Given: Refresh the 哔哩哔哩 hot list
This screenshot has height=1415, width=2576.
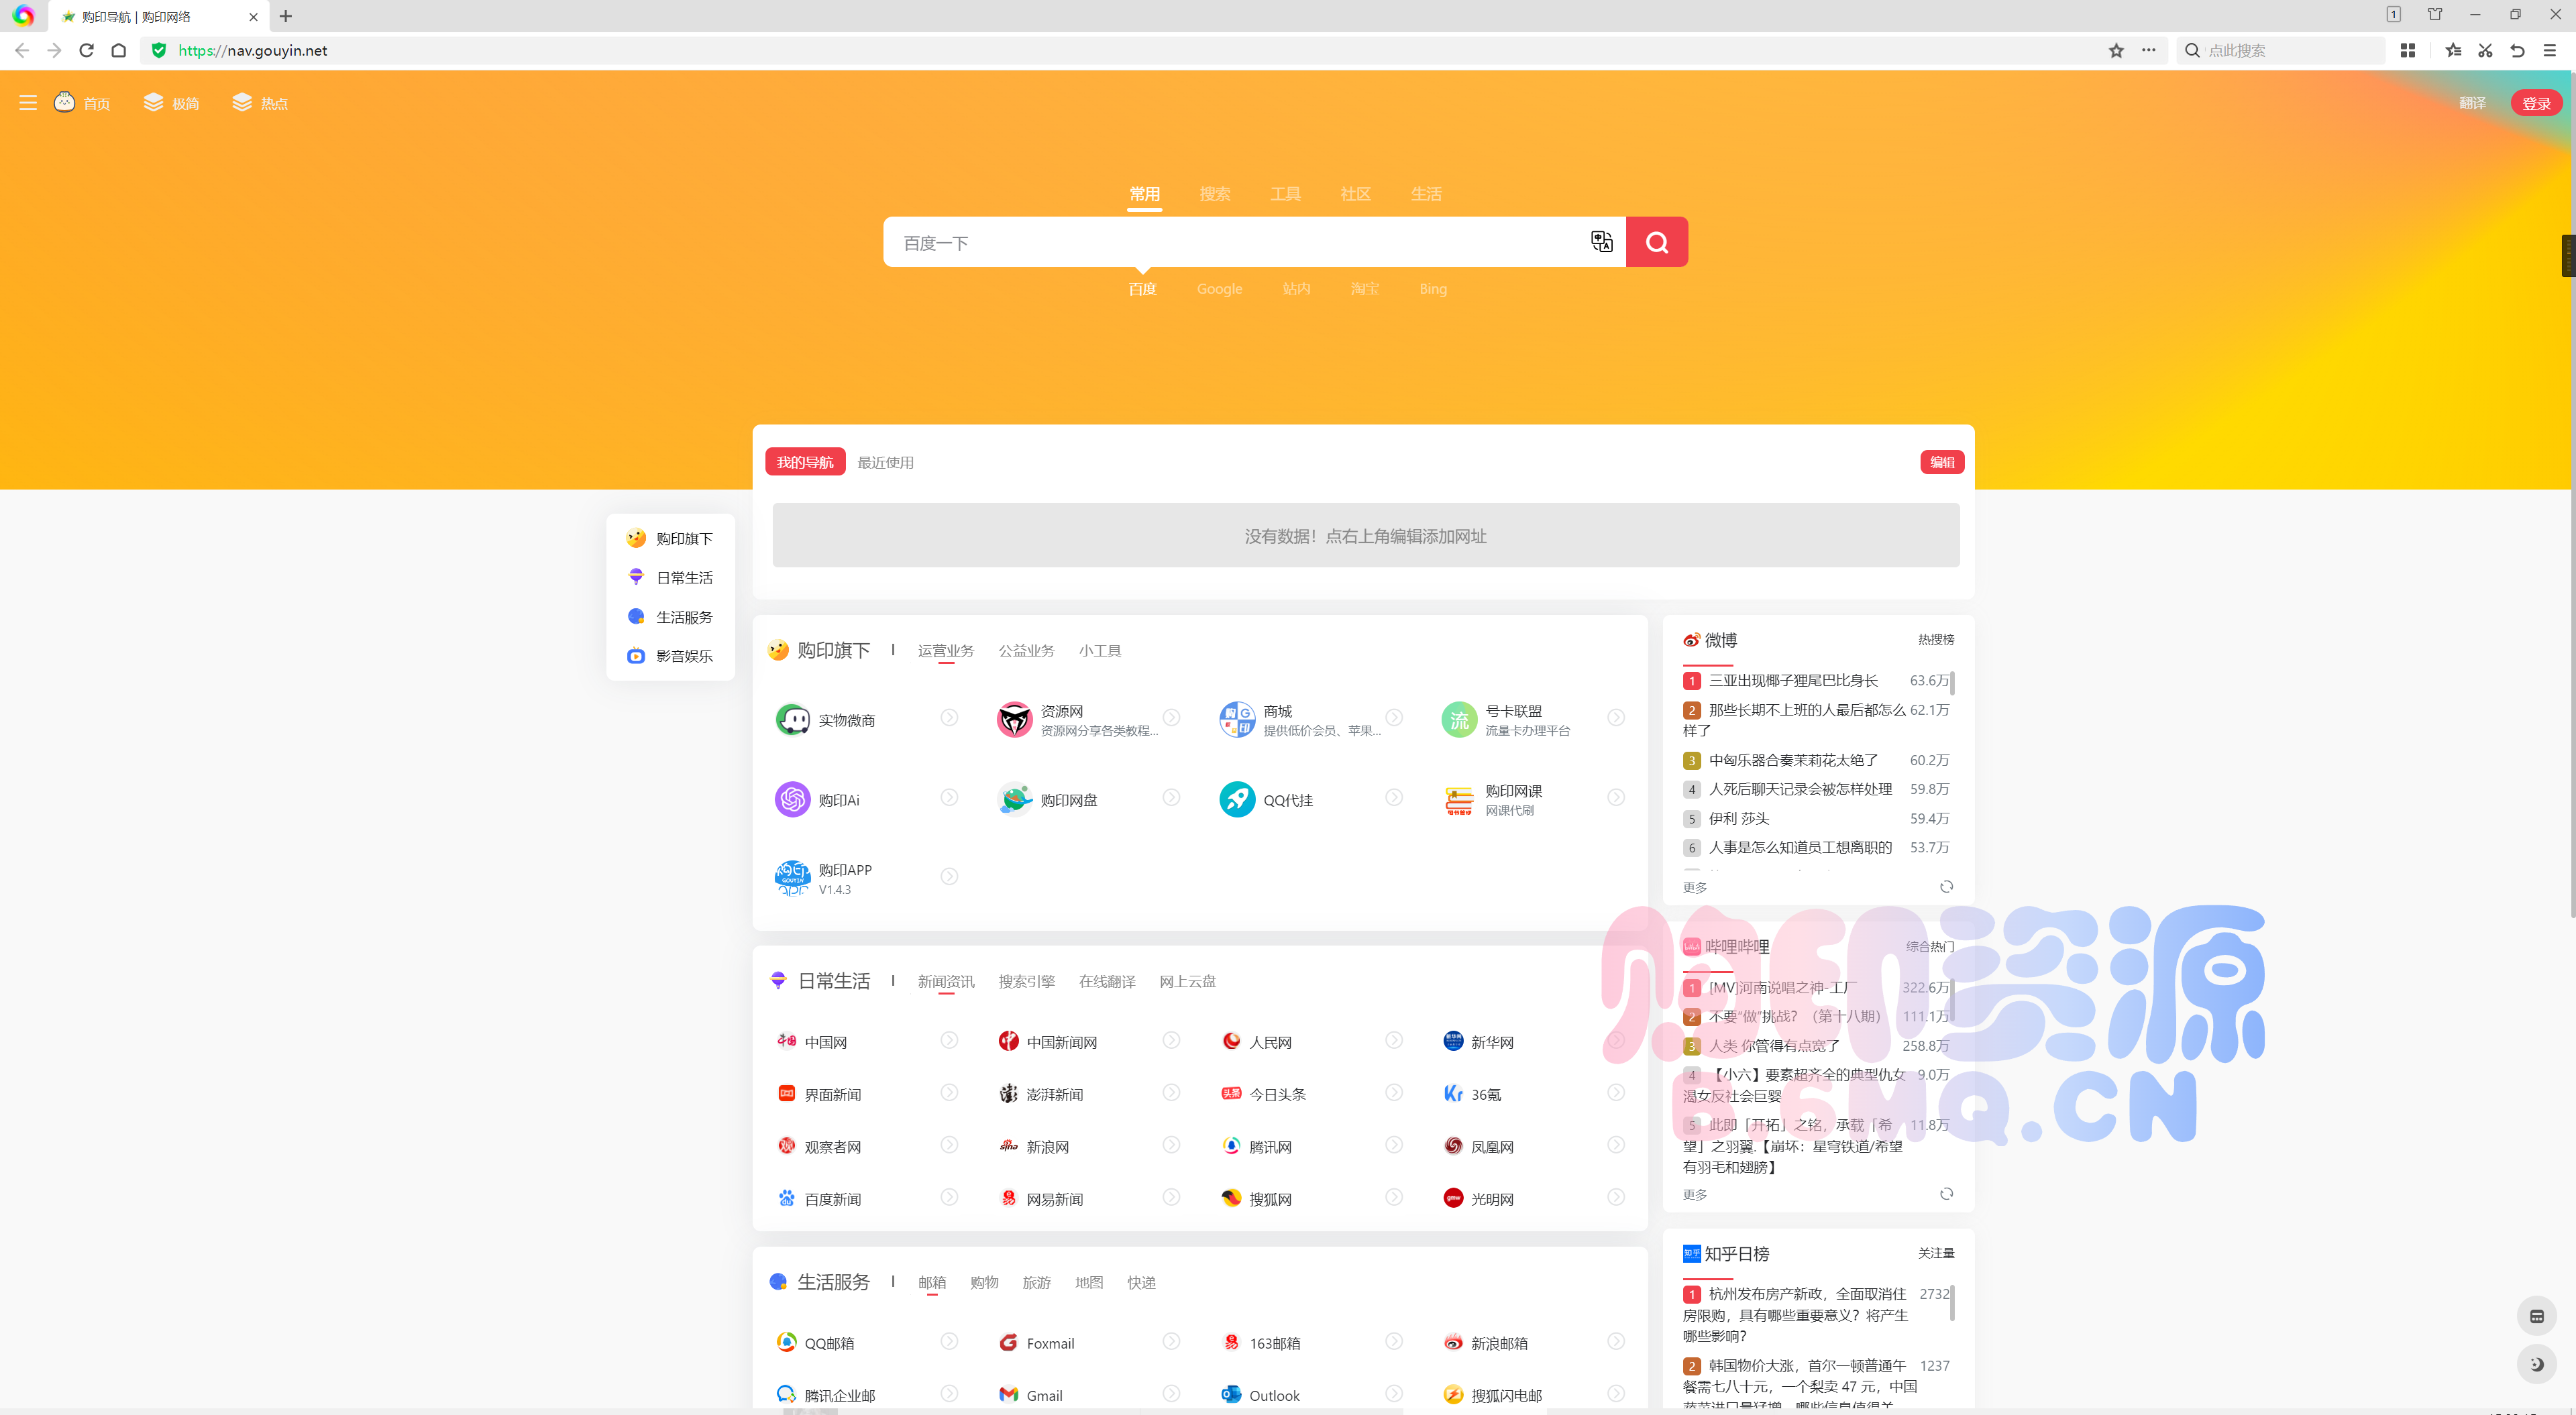Looking at the screenshot, I should click(1946, 1194).
